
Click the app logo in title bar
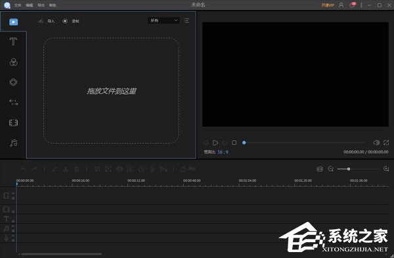click(7, 5)
